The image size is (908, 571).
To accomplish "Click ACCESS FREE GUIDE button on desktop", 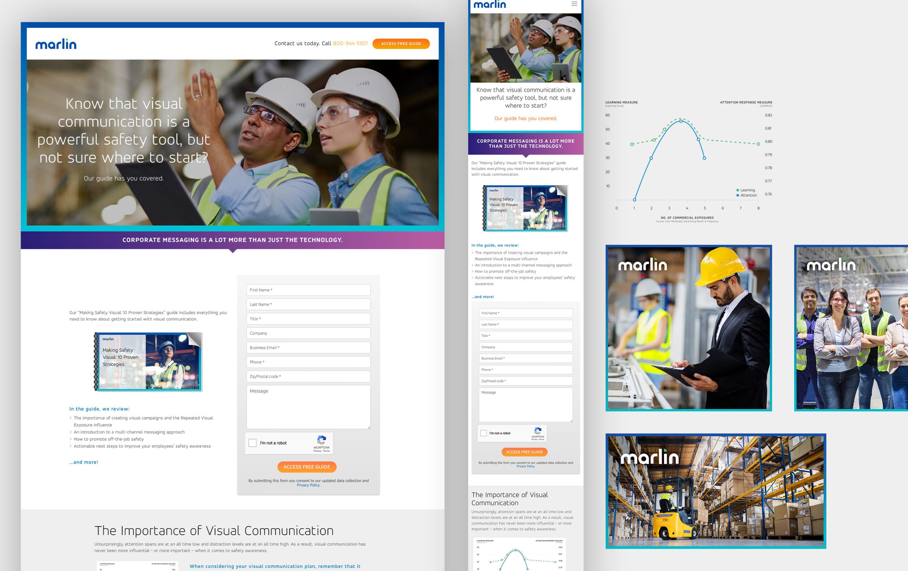I will point(307,467).
